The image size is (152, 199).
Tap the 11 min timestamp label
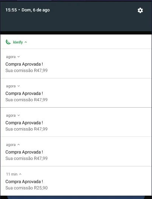12,174
